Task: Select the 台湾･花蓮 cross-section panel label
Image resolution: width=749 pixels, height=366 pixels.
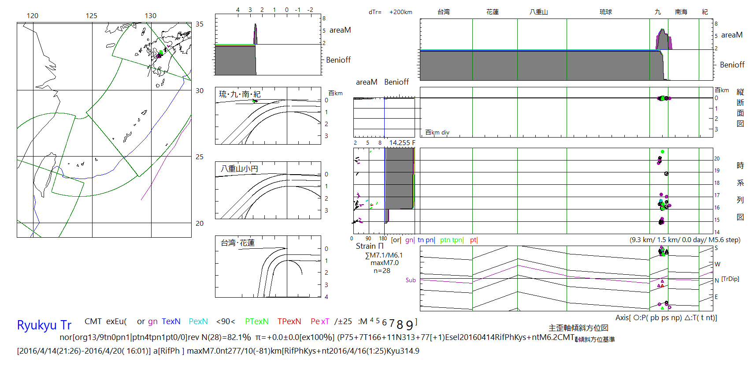Action: tap(237, 243)
